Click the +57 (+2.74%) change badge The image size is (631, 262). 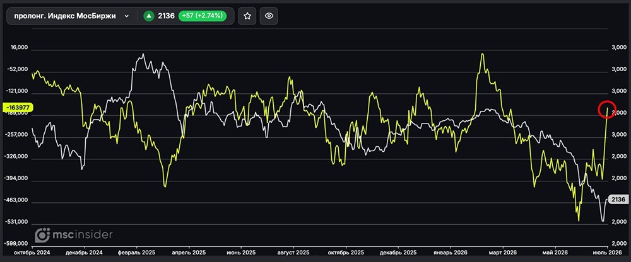[x=203, y=16]
